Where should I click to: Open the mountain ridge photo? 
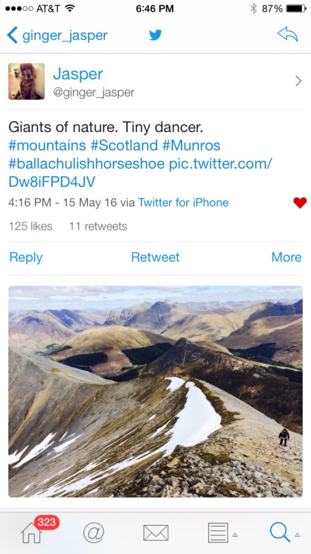click(x=155, y=391)
